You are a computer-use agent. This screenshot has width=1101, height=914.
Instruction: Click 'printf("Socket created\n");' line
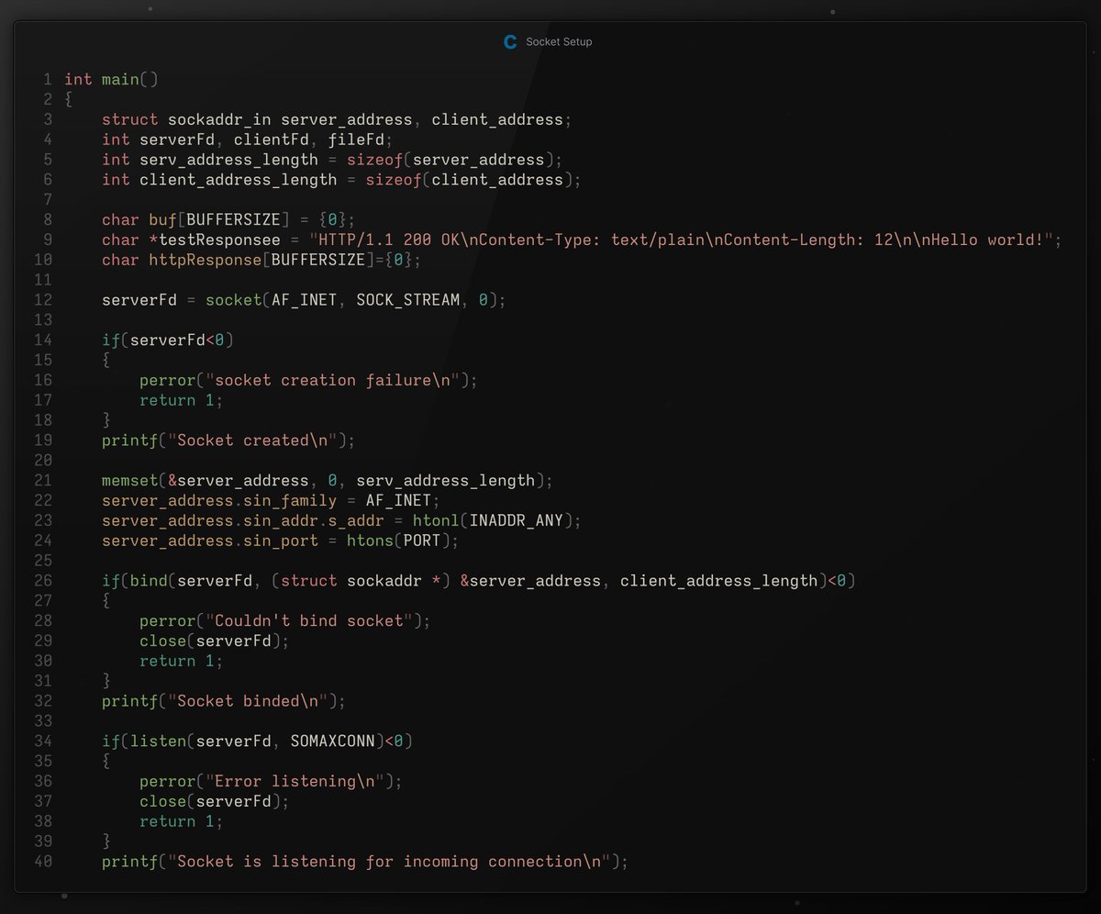pyautogui.click(x=228, y=440)
